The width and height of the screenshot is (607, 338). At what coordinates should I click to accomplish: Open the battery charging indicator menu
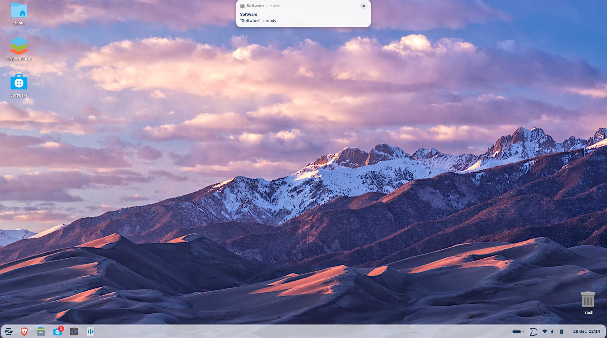point(561,331)
